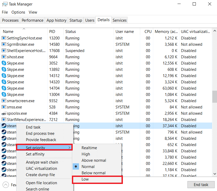217x191 pixels.
Task: Choose Analyze wait chain option
Action: click(44, 162)
